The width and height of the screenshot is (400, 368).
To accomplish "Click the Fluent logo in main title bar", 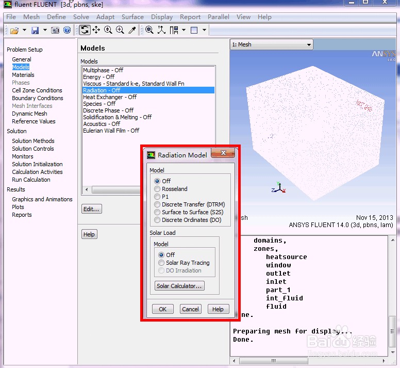I will (x=8, y=4).
